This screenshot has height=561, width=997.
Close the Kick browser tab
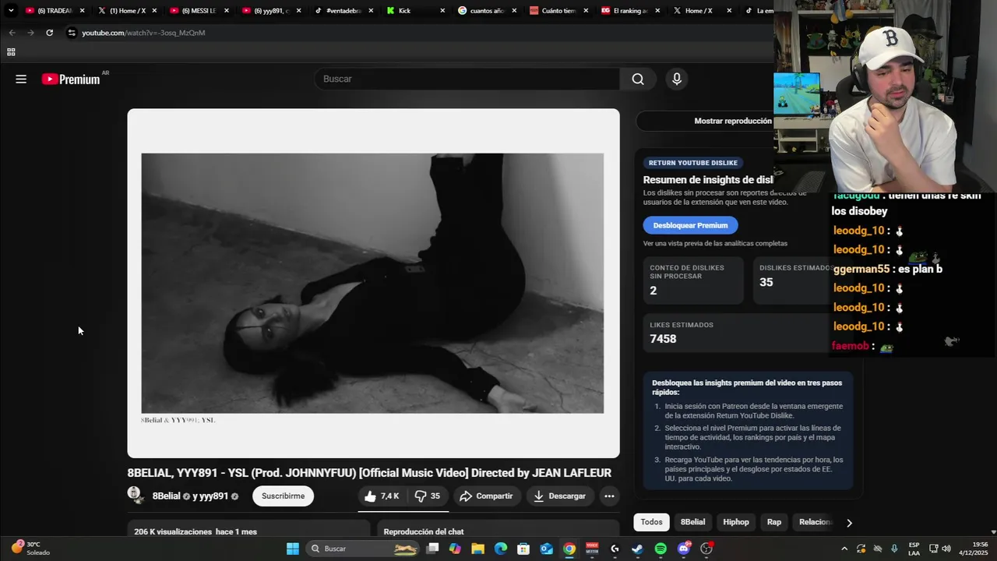tap(442, 11)
